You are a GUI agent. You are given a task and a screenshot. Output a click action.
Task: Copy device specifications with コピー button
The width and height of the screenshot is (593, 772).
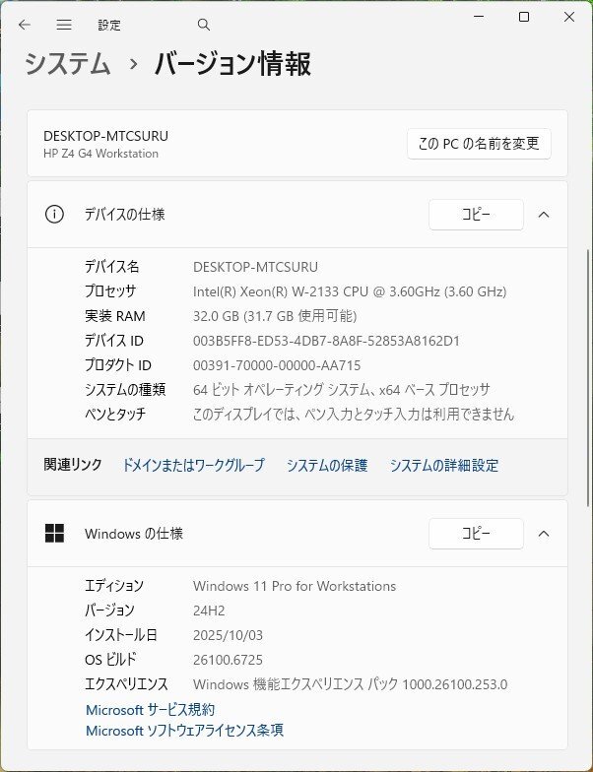[476, 215]
